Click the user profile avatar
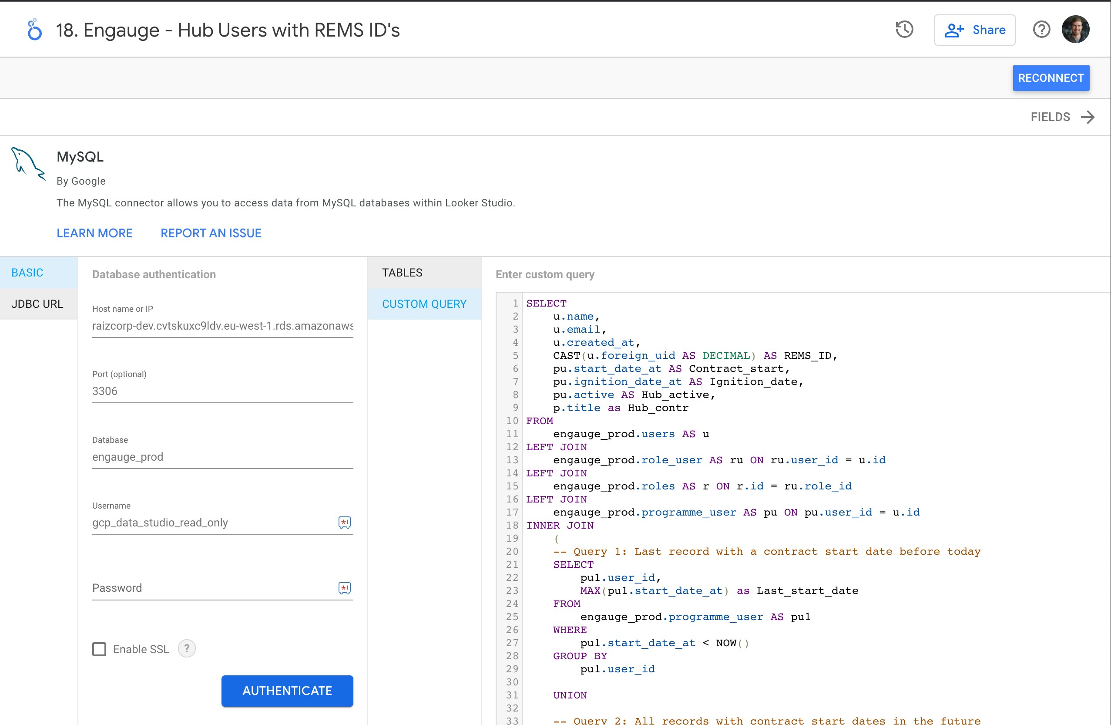The height and width of the screenshot is (725, 1111). 1075,30
